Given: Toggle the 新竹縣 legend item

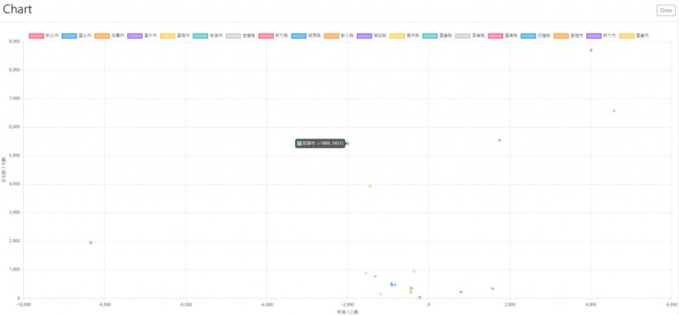Looking at the screenshot, I should click(273, 36).
